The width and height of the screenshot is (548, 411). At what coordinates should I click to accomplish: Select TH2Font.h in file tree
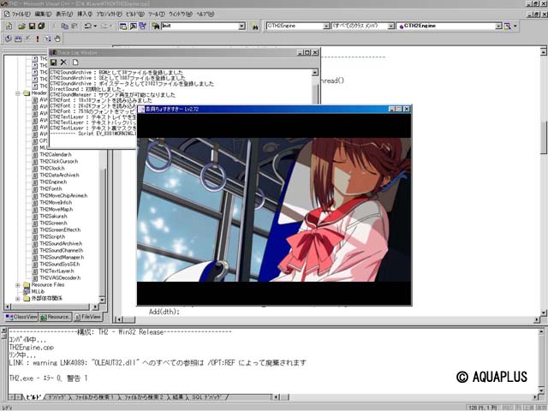[51, 188]
